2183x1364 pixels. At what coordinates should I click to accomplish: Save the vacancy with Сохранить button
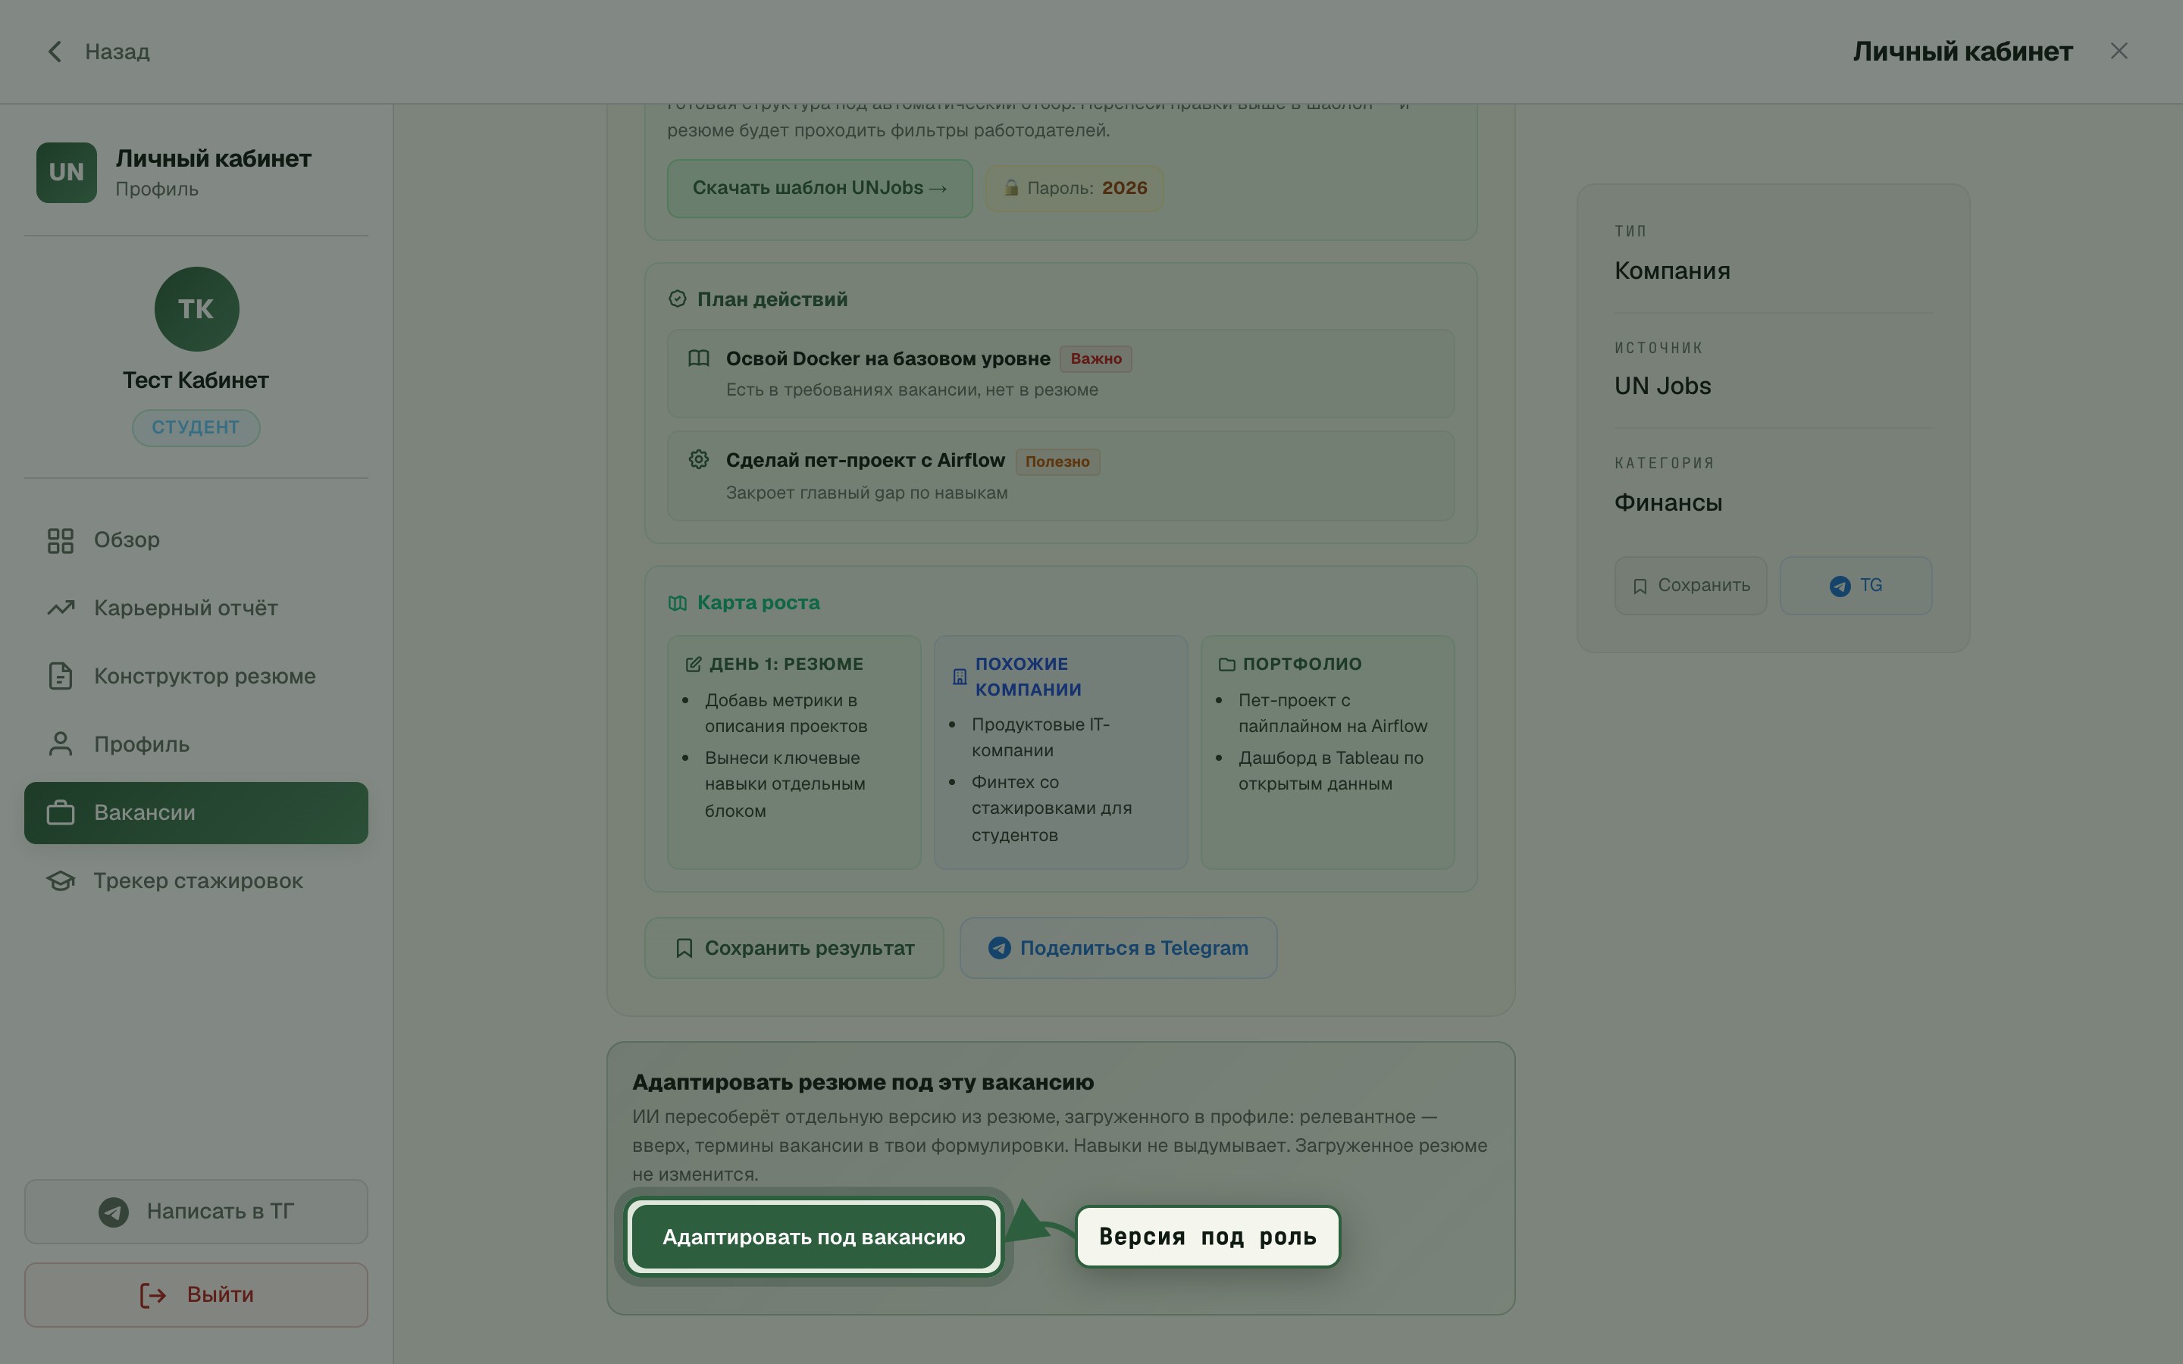pyautogui.click(x=1690, y=586)
